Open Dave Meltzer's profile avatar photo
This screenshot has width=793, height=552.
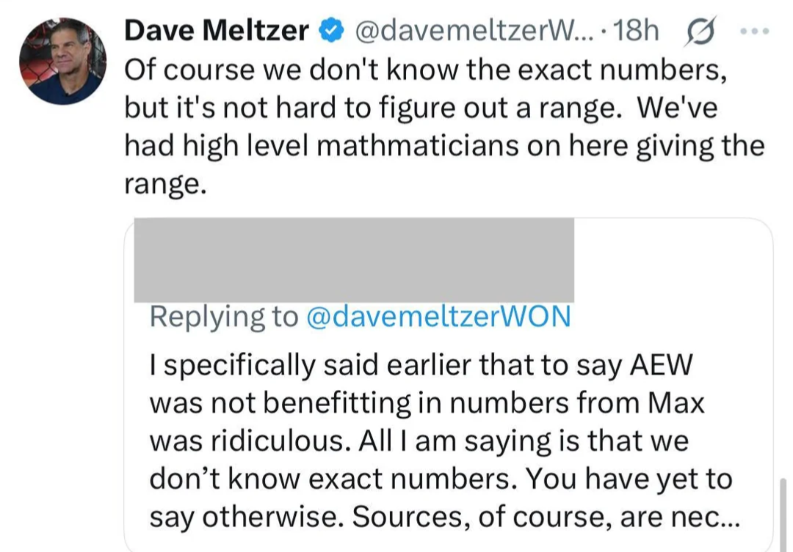pyautogui.click(x=62, y=60)
